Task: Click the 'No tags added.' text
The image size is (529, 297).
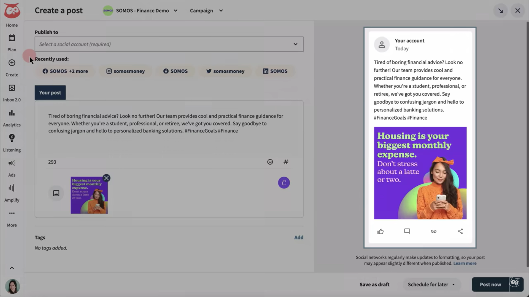Action: click(51, 248)
